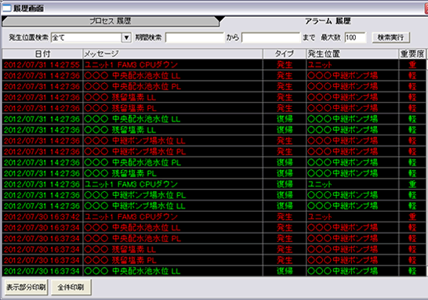Select the first row ユニット1 FAM3 CPUダウン 14:27:55
This screenshot has height=300, width=428.
click(214, 65)
